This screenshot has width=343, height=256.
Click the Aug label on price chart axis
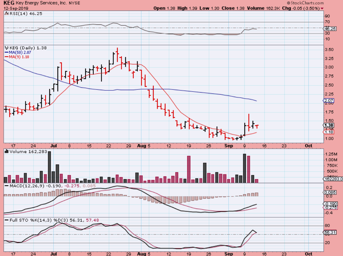pyautogui.click(x=142, y=146)
